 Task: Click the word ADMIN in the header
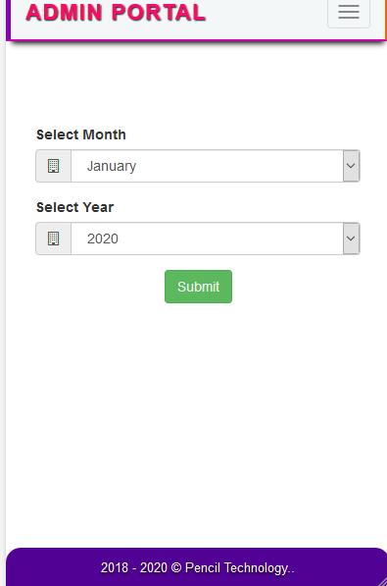[x=64, y=13]
